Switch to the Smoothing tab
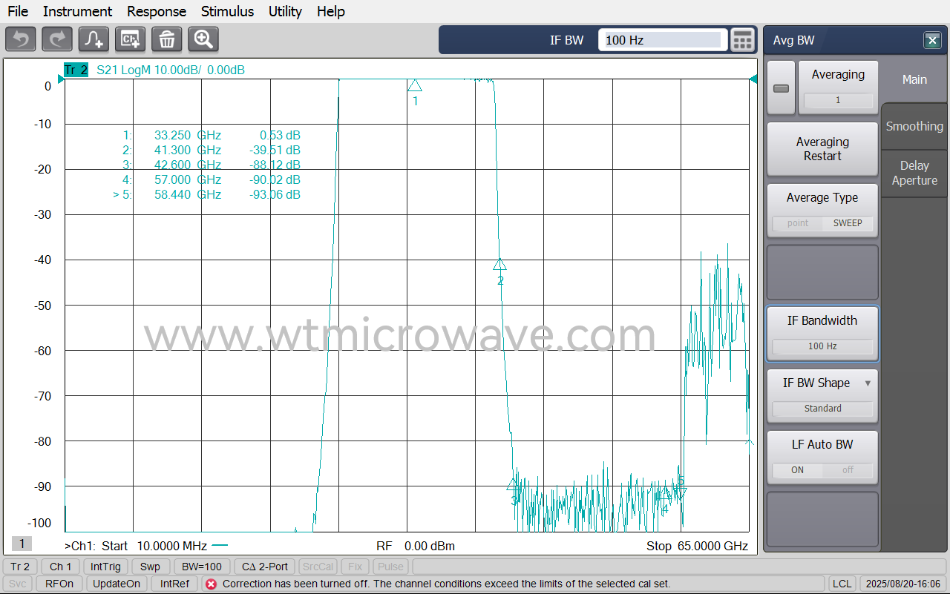 (914, 126)
